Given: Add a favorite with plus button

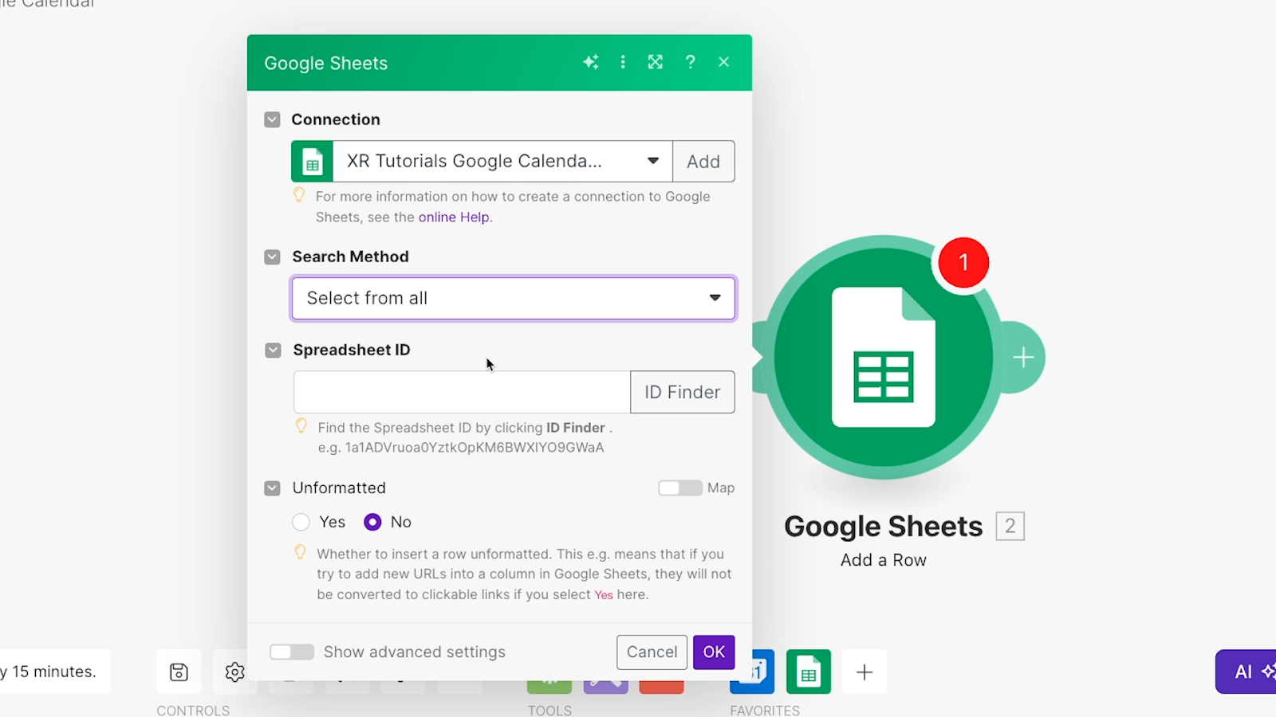Looking at the screenshot, I should pyautogui.click(x=864, y=672).
